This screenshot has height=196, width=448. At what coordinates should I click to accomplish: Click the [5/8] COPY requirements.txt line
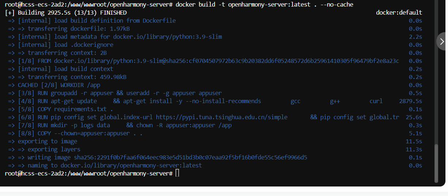point(65,109)
